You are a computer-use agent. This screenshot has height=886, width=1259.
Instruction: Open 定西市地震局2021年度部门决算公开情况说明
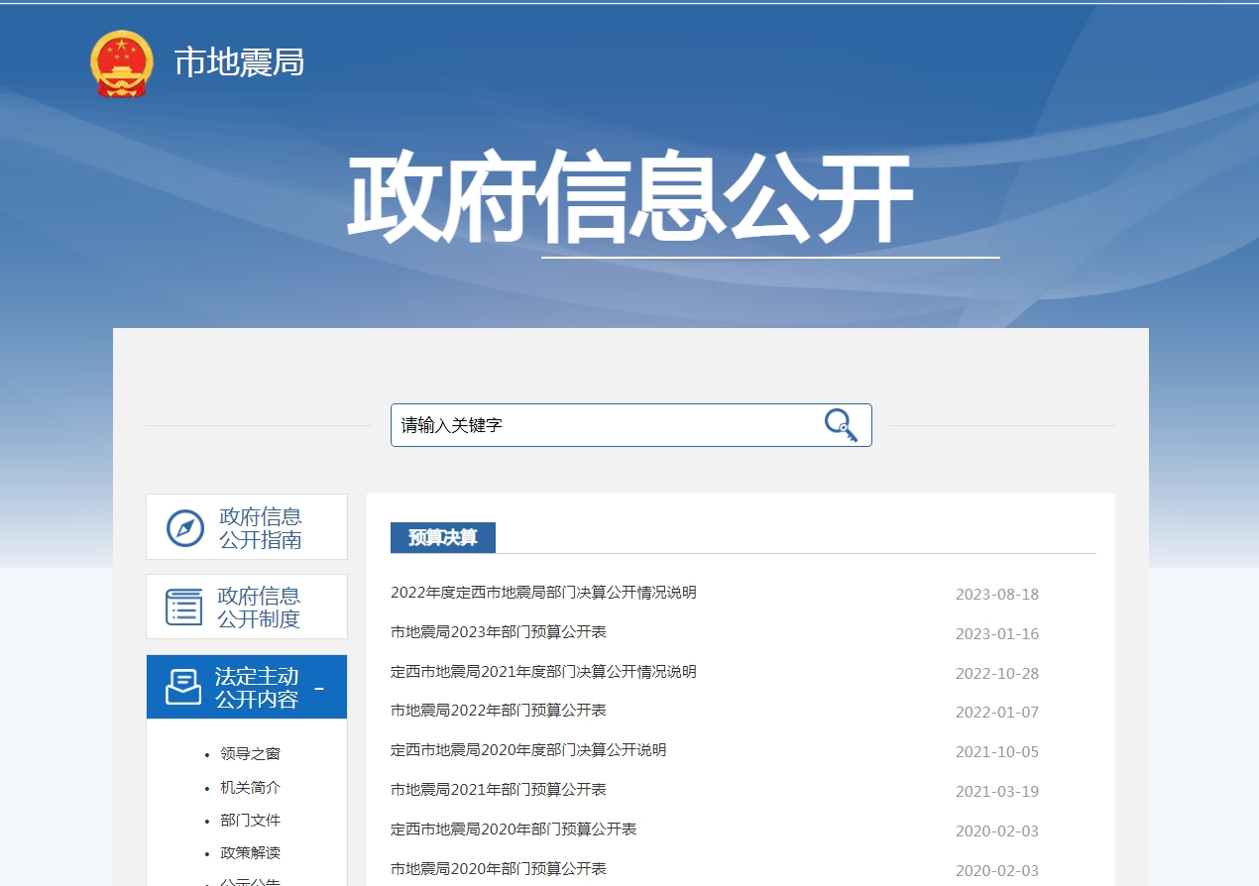542,672
